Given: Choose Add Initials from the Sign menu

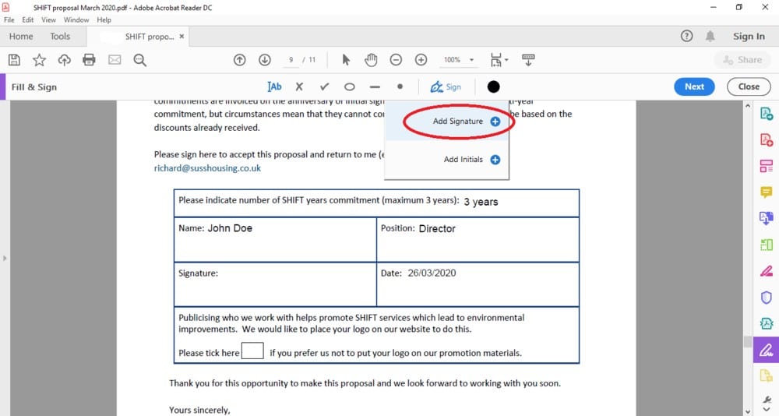Looking at the screenshot, I should click(x=446, y=160).
